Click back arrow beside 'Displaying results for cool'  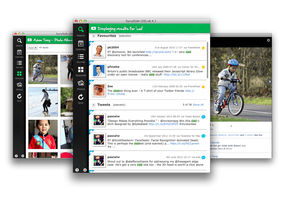[x=93, y=28]
